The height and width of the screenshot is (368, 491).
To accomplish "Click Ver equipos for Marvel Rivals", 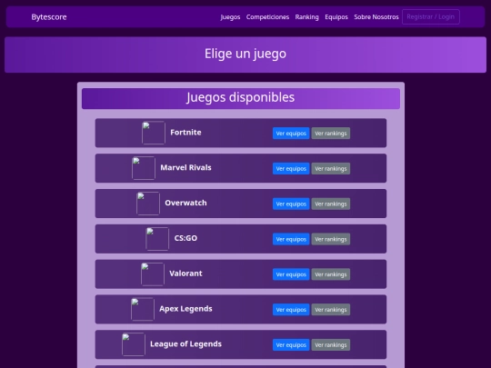I will 291,169.
